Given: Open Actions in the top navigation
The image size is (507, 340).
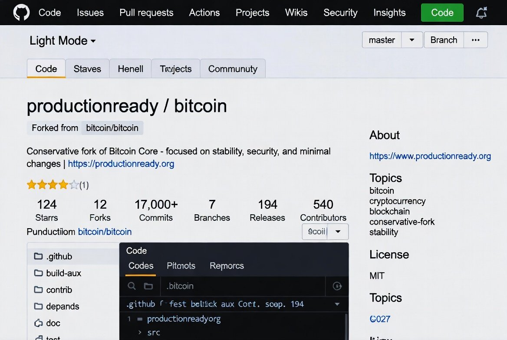Looking at the screenshot, I should 204,13.
